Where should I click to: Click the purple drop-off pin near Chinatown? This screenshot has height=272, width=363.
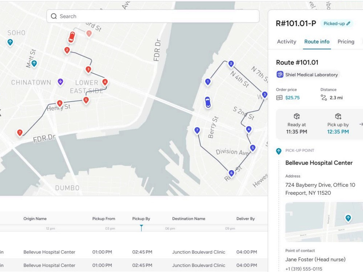point(60,82)
